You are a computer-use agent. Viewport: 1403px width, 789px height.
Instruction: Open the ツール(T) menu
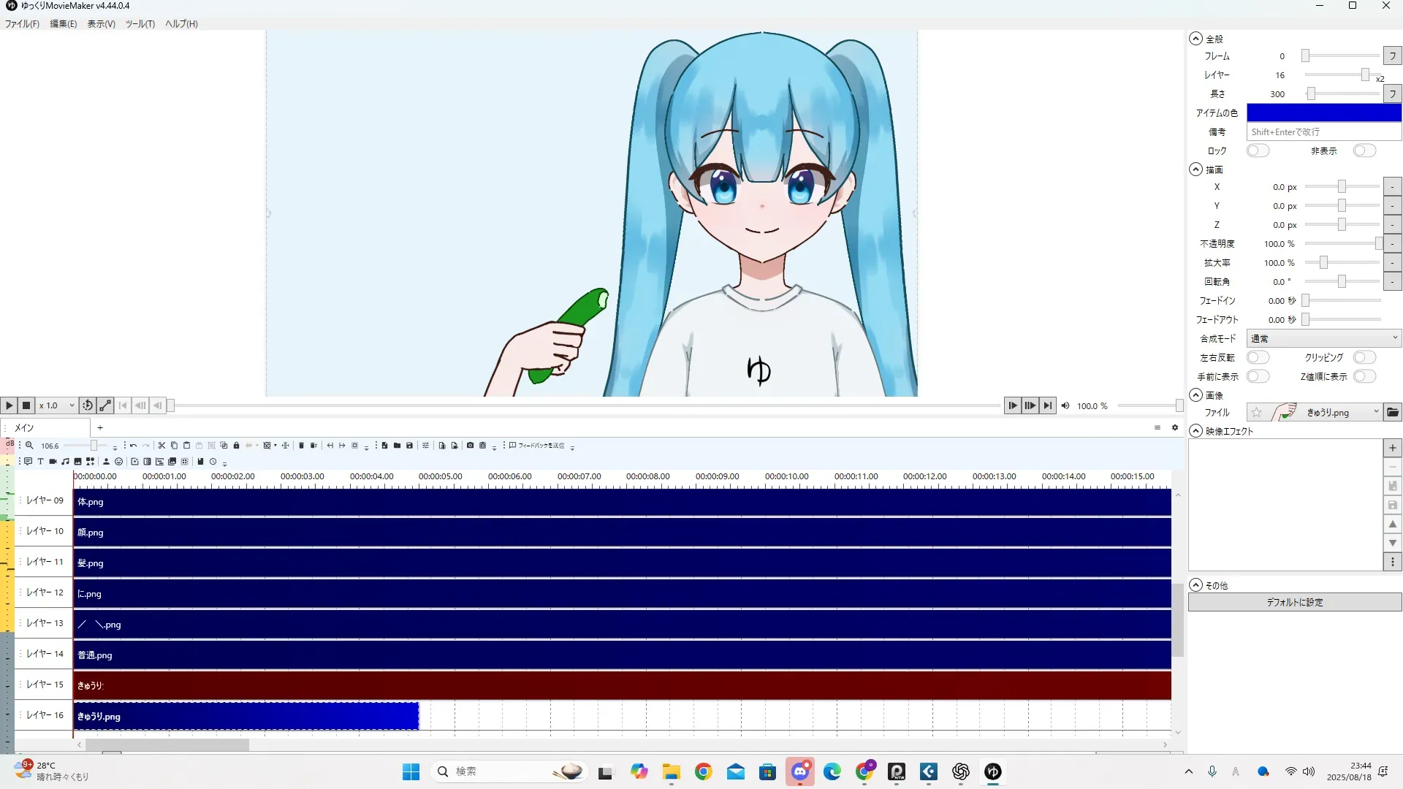(x=140, y=24)
